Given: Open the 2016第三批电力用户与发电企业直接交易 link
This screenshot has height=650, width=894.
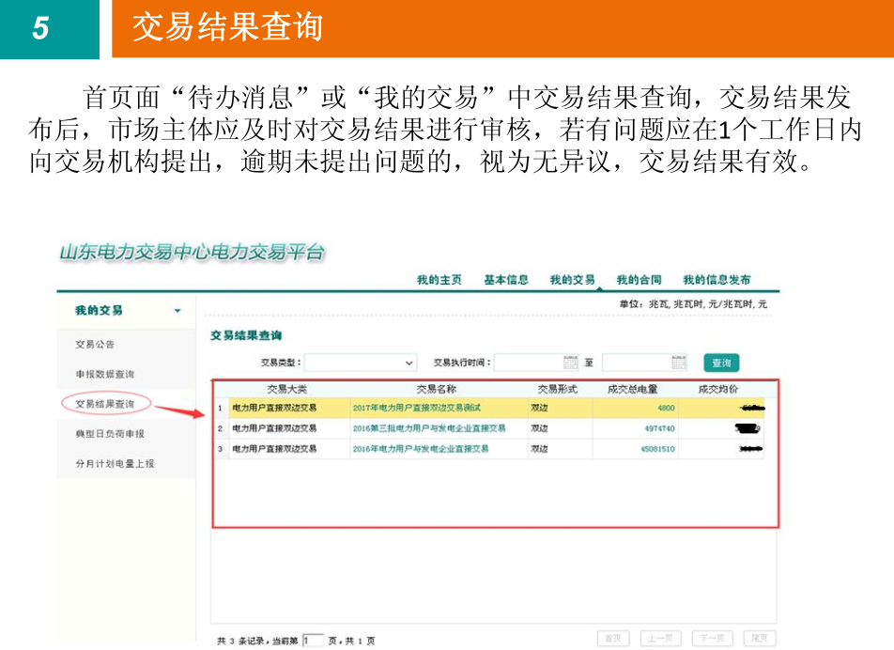Looking at the screenshot, I should click(428, 428).
